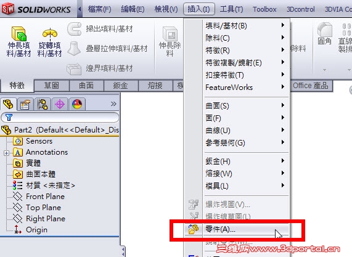Screen dimensions: 352x257
Task: Close the 插入(I) menu
Action: 199,9
